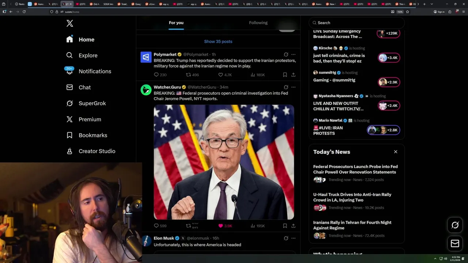The image size is (468, 263).
Task: Share the Watcher.Guru post
Action: coord(293,226)
